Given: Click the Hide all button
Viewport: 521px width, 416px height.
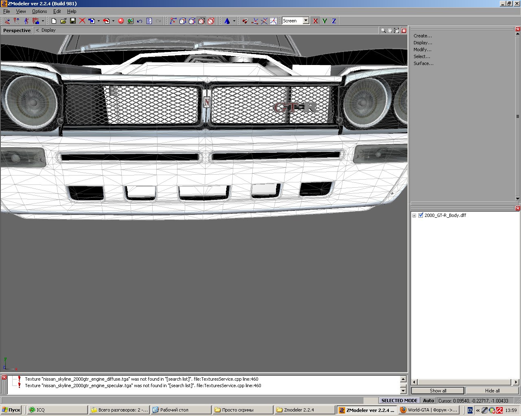Looking at the screenshot, I should [x=492, y=391].
